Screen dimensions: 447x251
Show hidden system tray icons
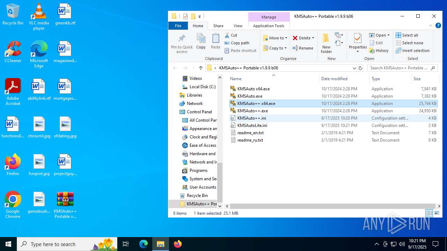pos(376,244)
